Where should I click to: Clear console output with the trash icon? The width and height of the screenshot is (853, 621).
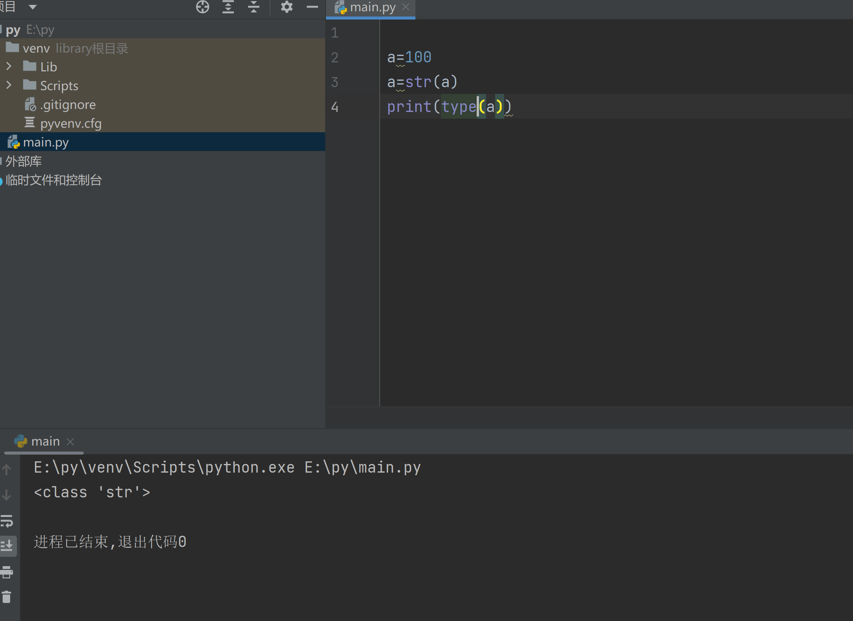pos(7,597)
